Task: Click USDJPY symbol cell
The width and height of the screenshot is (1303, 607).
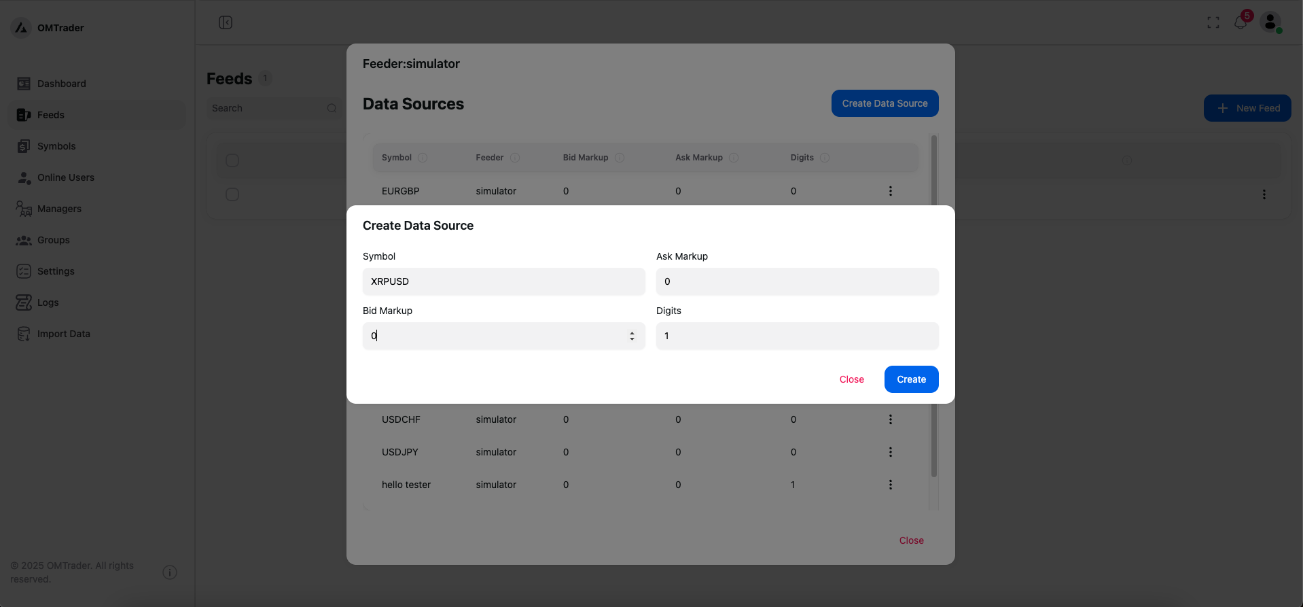Action: pos(400,452)
